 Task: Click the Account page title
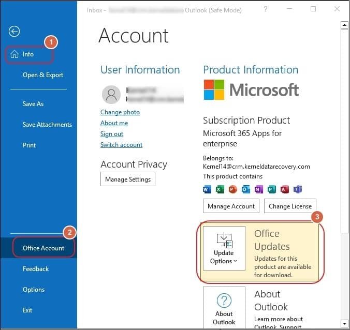pos(134,36)
